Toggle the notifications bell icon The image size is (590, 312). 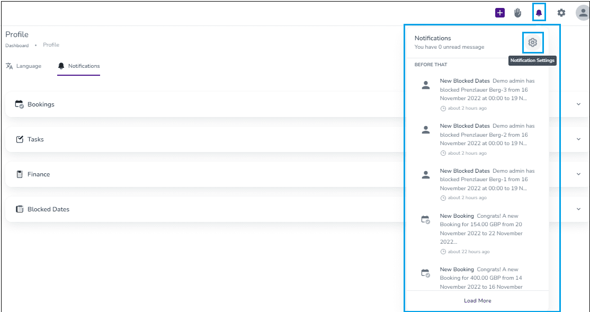pos(539,13)
